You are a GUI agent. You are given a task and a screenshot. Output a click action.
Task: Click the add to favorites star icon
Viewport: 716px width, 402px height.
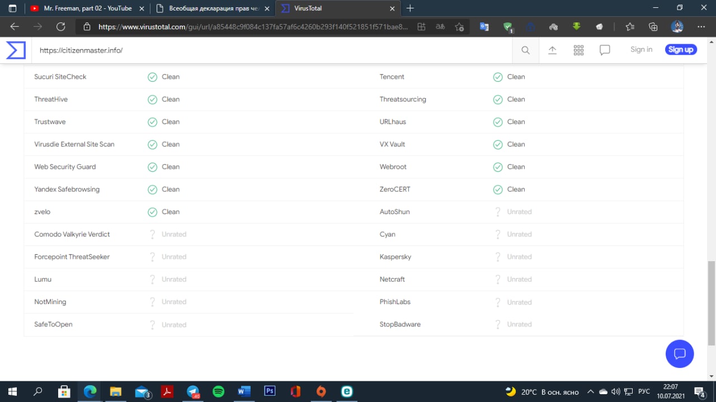(459, 26)
